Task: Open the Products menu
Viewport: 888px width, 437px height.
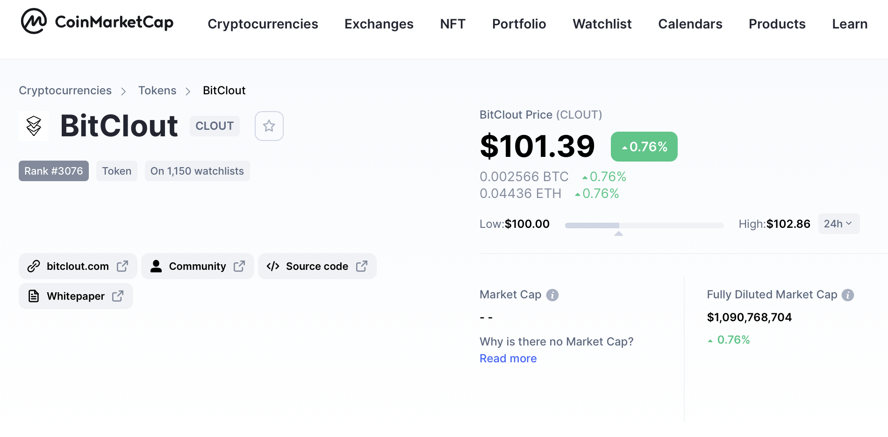Action: click(x=777, y=24)
